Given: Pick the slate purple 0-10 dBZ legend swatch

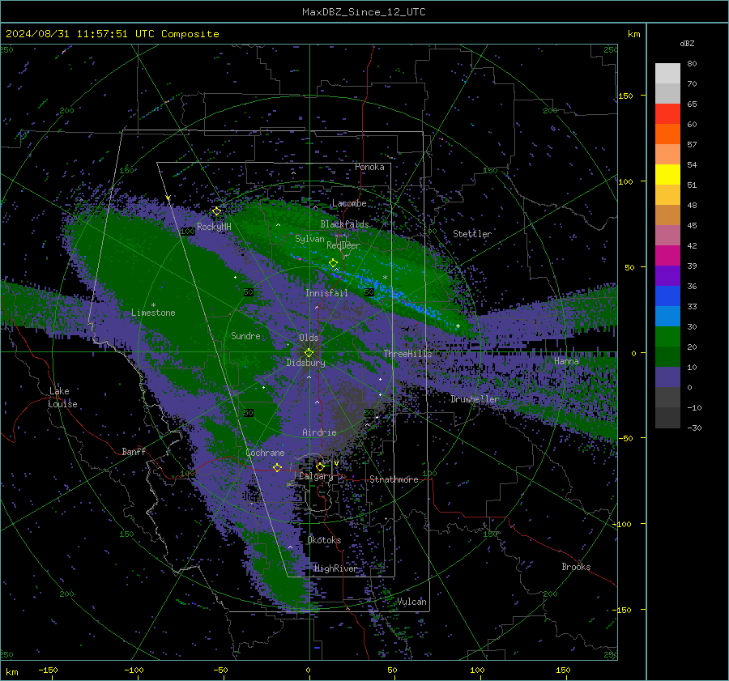Looking at the screenshot, I should click(667, 377).
